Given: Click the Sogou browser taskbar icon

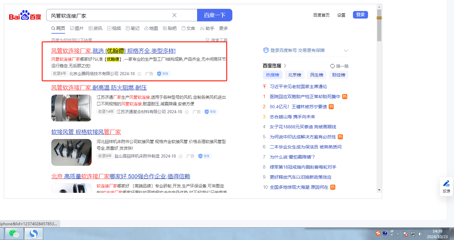Looking at the screenshot, I should click(x=33, y=233).
